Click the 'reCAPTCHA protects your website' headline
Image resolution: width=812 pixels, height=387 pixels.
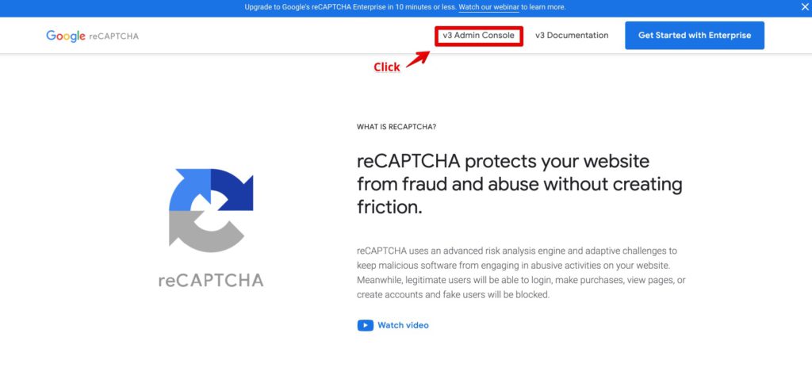pyautogui.click(x=519, y=184)
